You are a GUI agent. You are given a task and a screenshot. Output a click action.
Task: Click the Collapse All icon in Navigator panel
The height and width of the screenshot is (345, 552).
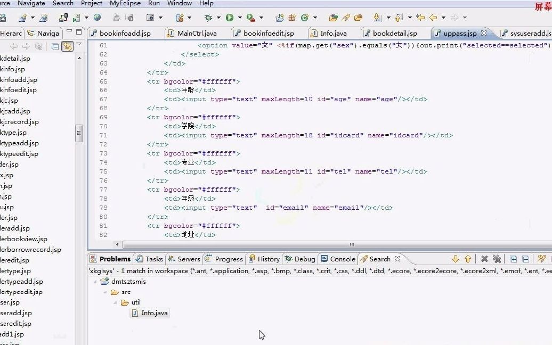55,46
